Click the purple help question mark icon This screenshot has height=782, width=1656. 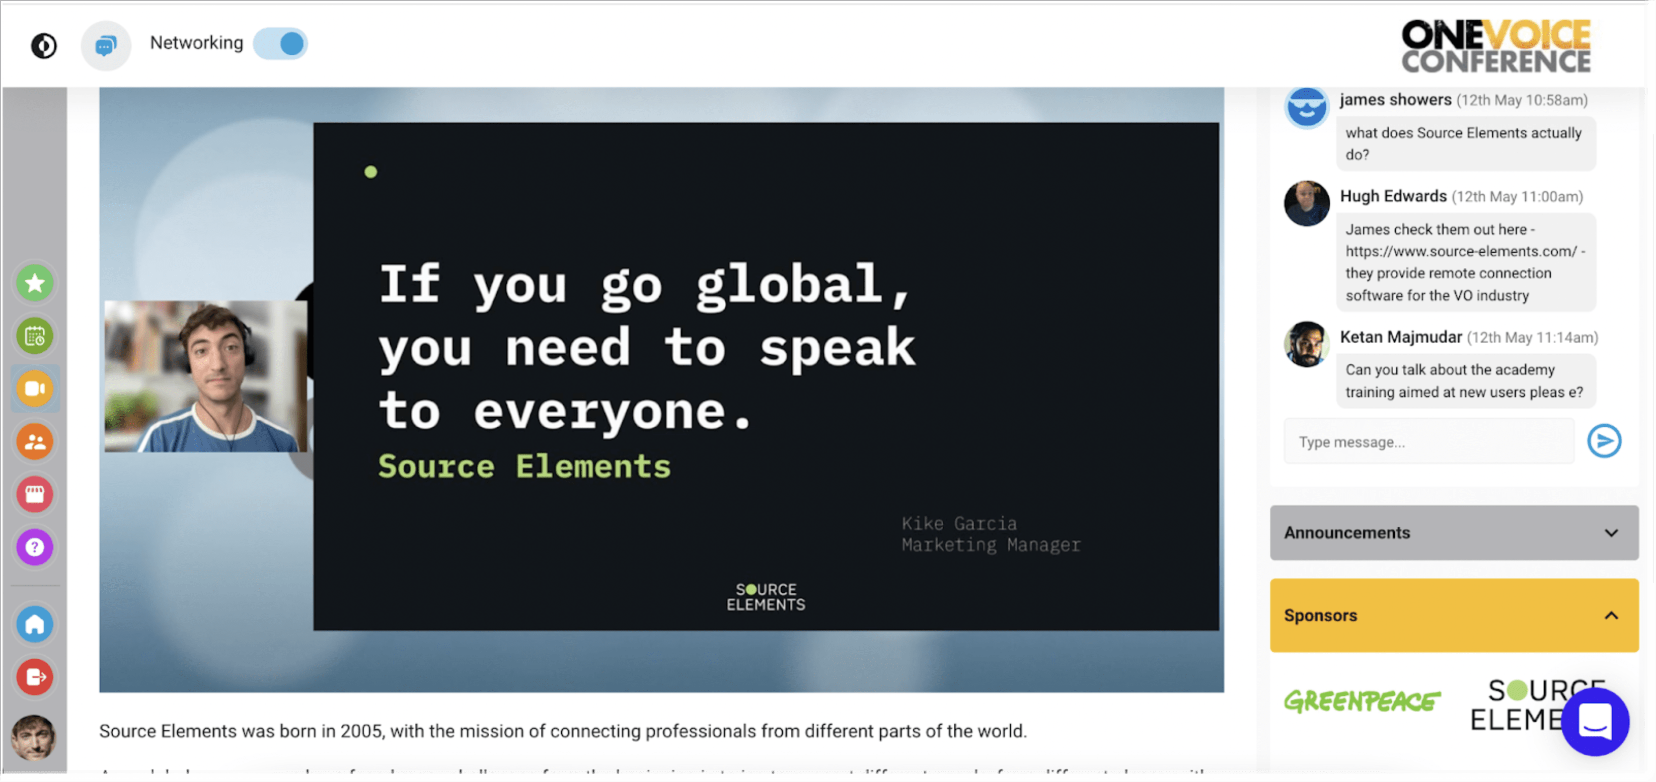tap(35, 548)
